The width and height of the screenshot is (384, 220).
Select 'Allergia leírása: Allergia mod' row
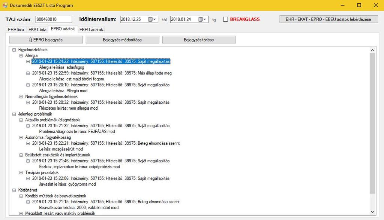(63, 91)
